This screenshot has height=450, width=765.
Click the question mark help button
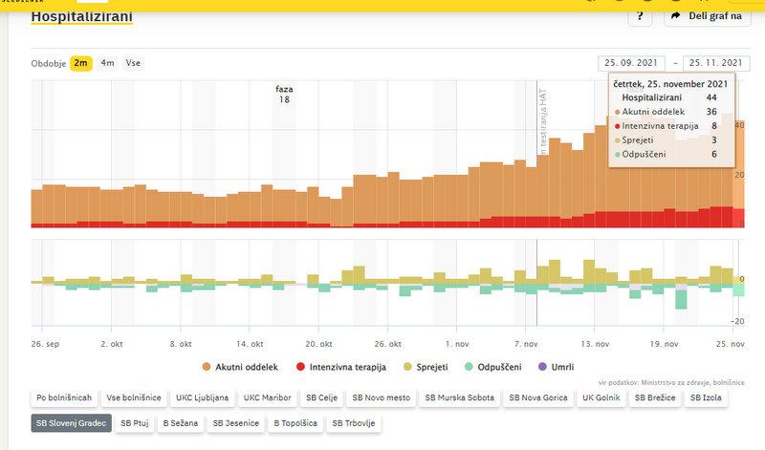(x=640, y=16)
